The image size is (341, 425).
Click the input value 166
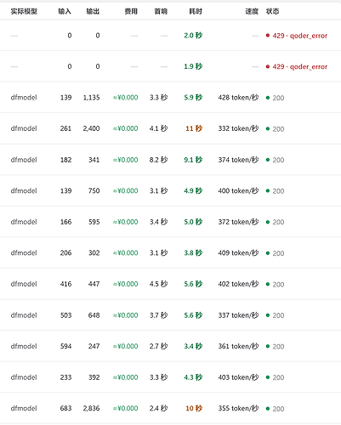pyautogui.click(x=65, y=222)
